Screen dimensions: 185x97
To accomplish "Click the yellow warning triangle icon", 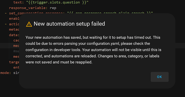I will pyautogui.click(x=29, y=24).
